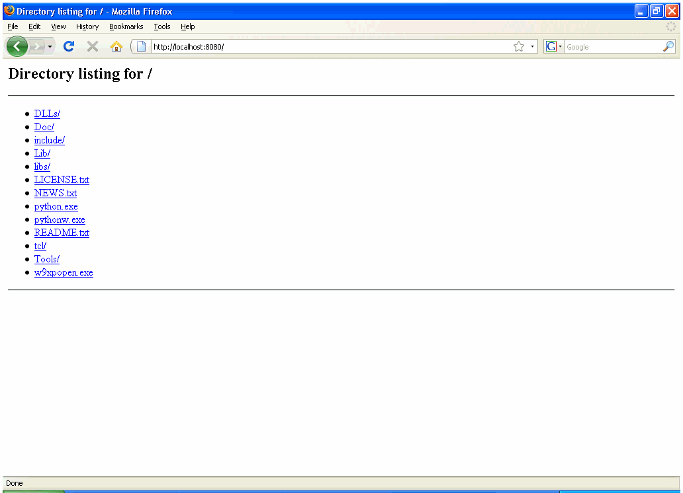This screenshot has height=493, width=683.
Task: Click inside the address bar
Action: coord(298,46)
